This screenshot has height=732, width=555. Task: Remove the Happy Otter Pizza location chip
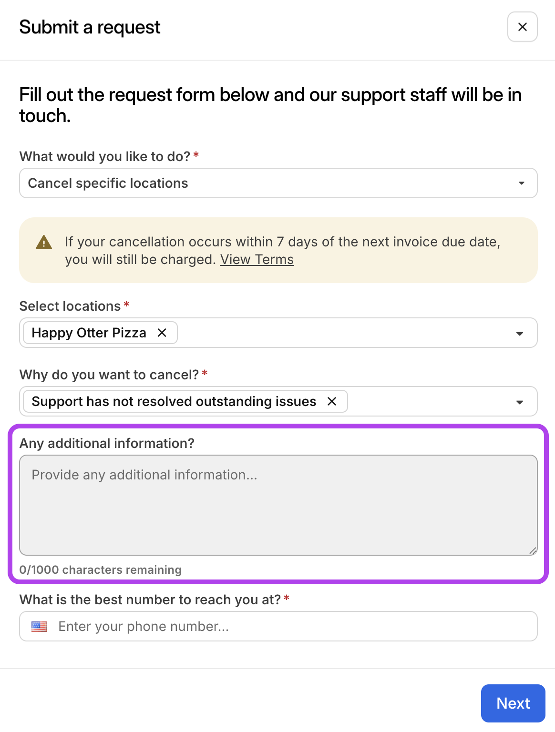[x=162, y=333]
